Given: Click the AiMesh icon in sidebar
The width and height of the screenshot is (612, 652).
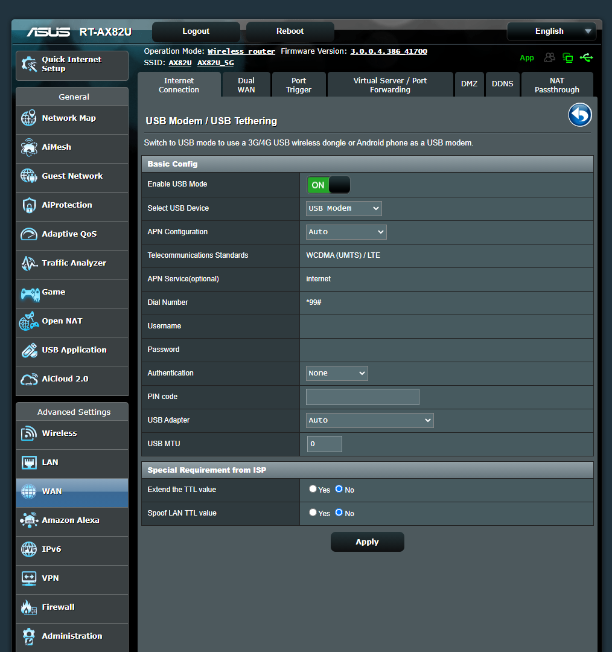Looking at the screenshot, I should (29, 147).
